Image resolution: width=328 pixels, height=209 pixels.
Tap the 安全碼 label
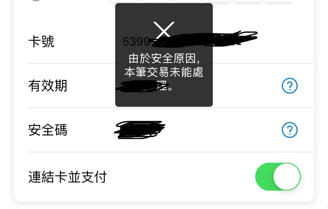(x=48, y=130)
